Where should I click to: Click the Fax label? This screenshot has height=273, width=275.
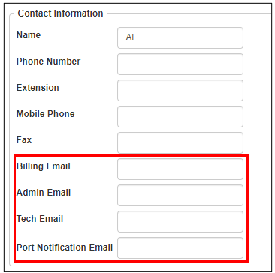(x=24, y=140)
